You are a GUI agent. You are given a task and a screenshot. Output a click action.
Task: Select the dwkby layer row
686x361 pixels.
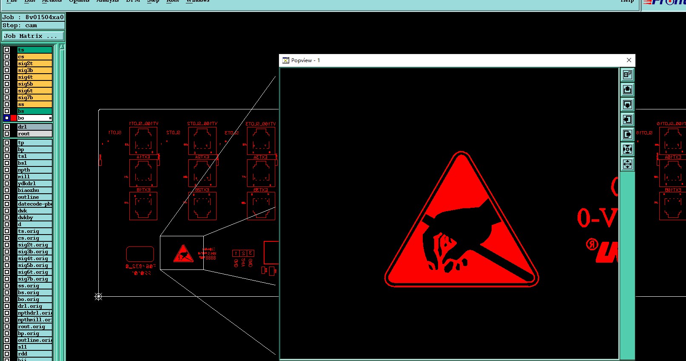[34, 218]
